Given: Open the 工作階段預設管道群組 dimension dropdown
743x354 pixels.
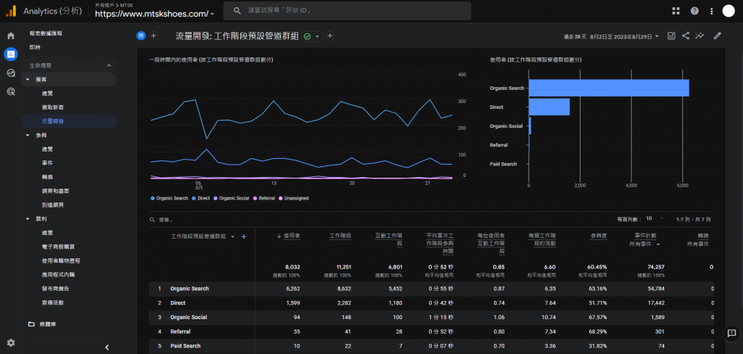Looking at the screenshot, I should tap(233, 236).
